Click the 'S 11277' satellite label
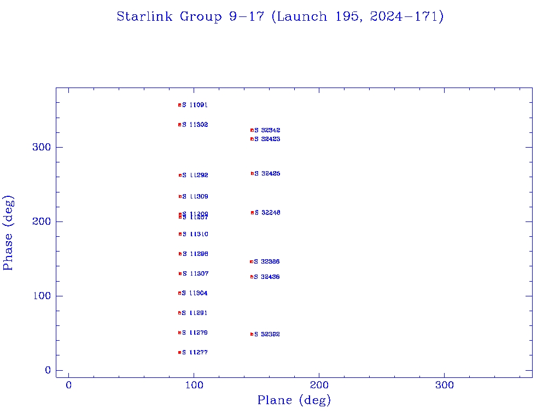 [195, 353]
